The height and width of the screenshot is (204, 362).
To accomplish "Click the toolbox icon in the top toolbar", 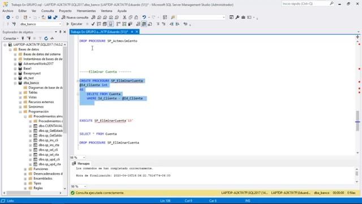I will click(243, 18).
